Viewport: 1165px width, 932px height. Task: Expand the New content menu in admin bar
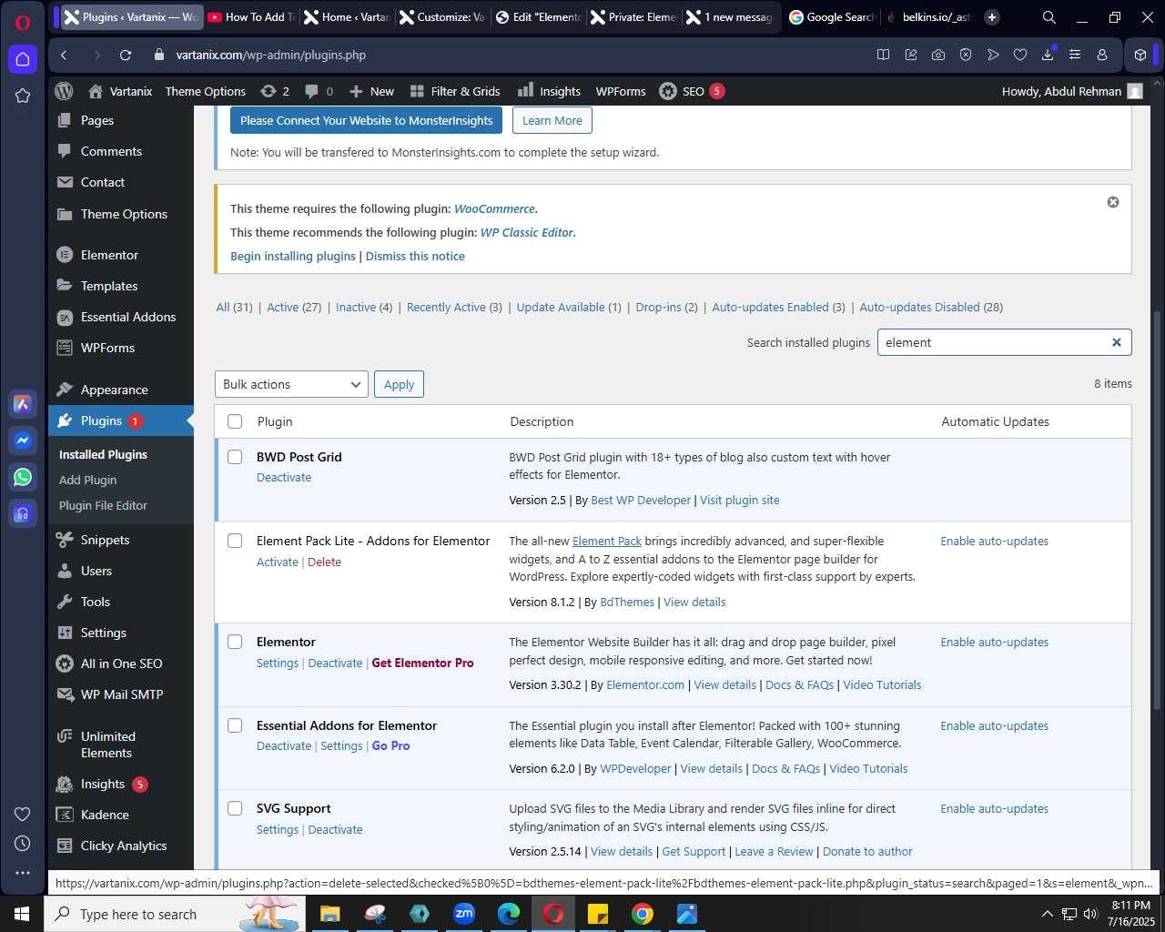tap(371, 91)
